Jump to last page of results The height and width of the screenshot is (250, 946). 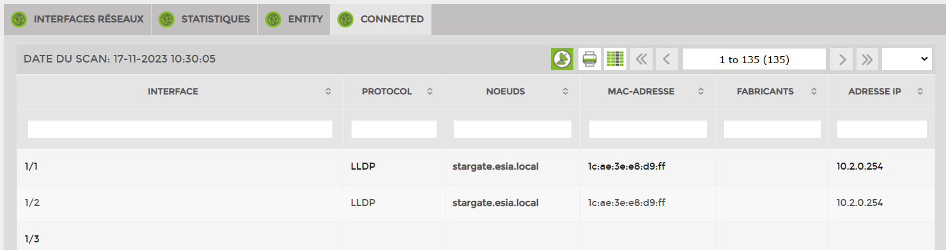[x=867, y=59]
